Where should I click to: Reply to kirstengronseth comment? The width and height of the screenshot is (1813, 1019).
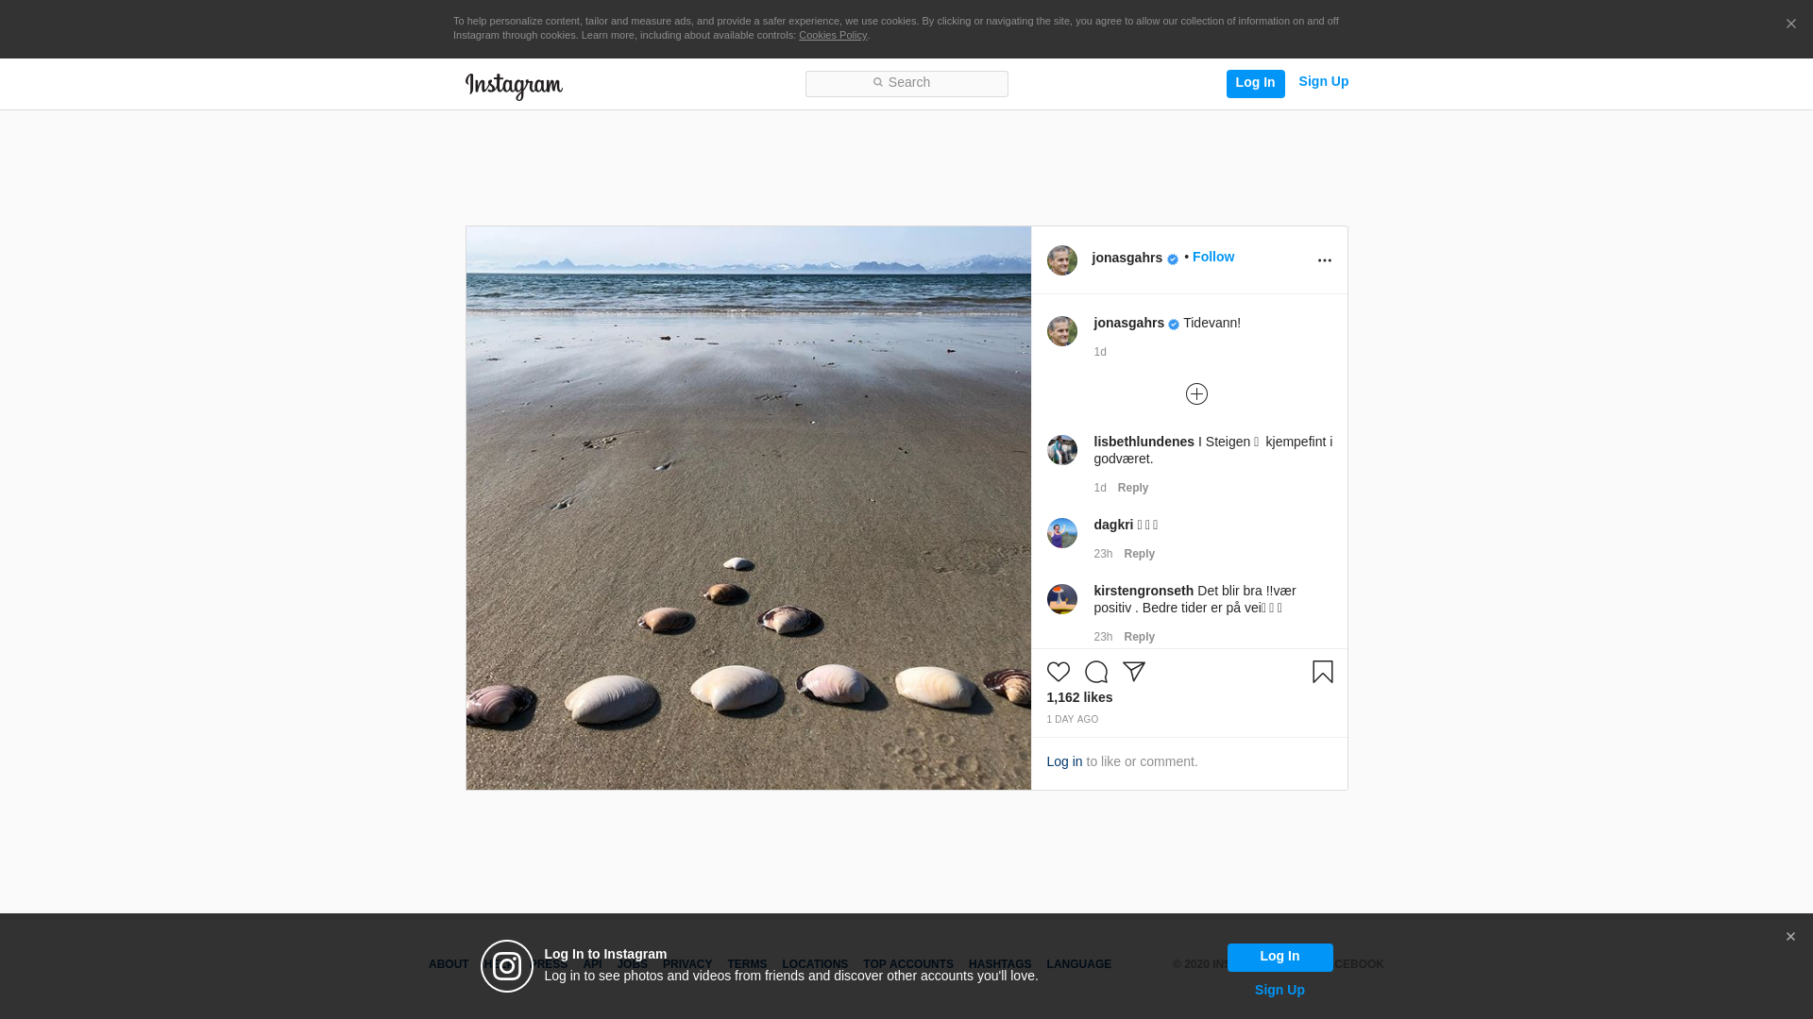[x=1140, y=637]
